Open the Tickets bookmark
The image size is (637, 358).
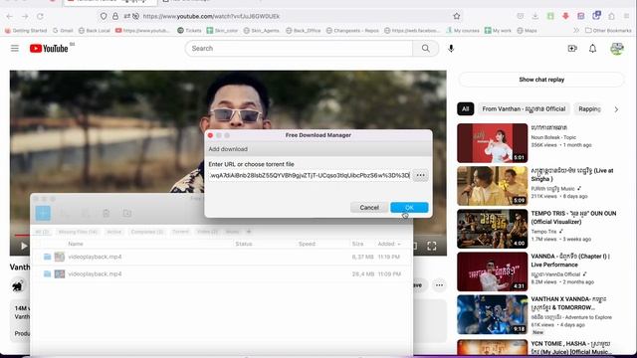click(189, 31)
